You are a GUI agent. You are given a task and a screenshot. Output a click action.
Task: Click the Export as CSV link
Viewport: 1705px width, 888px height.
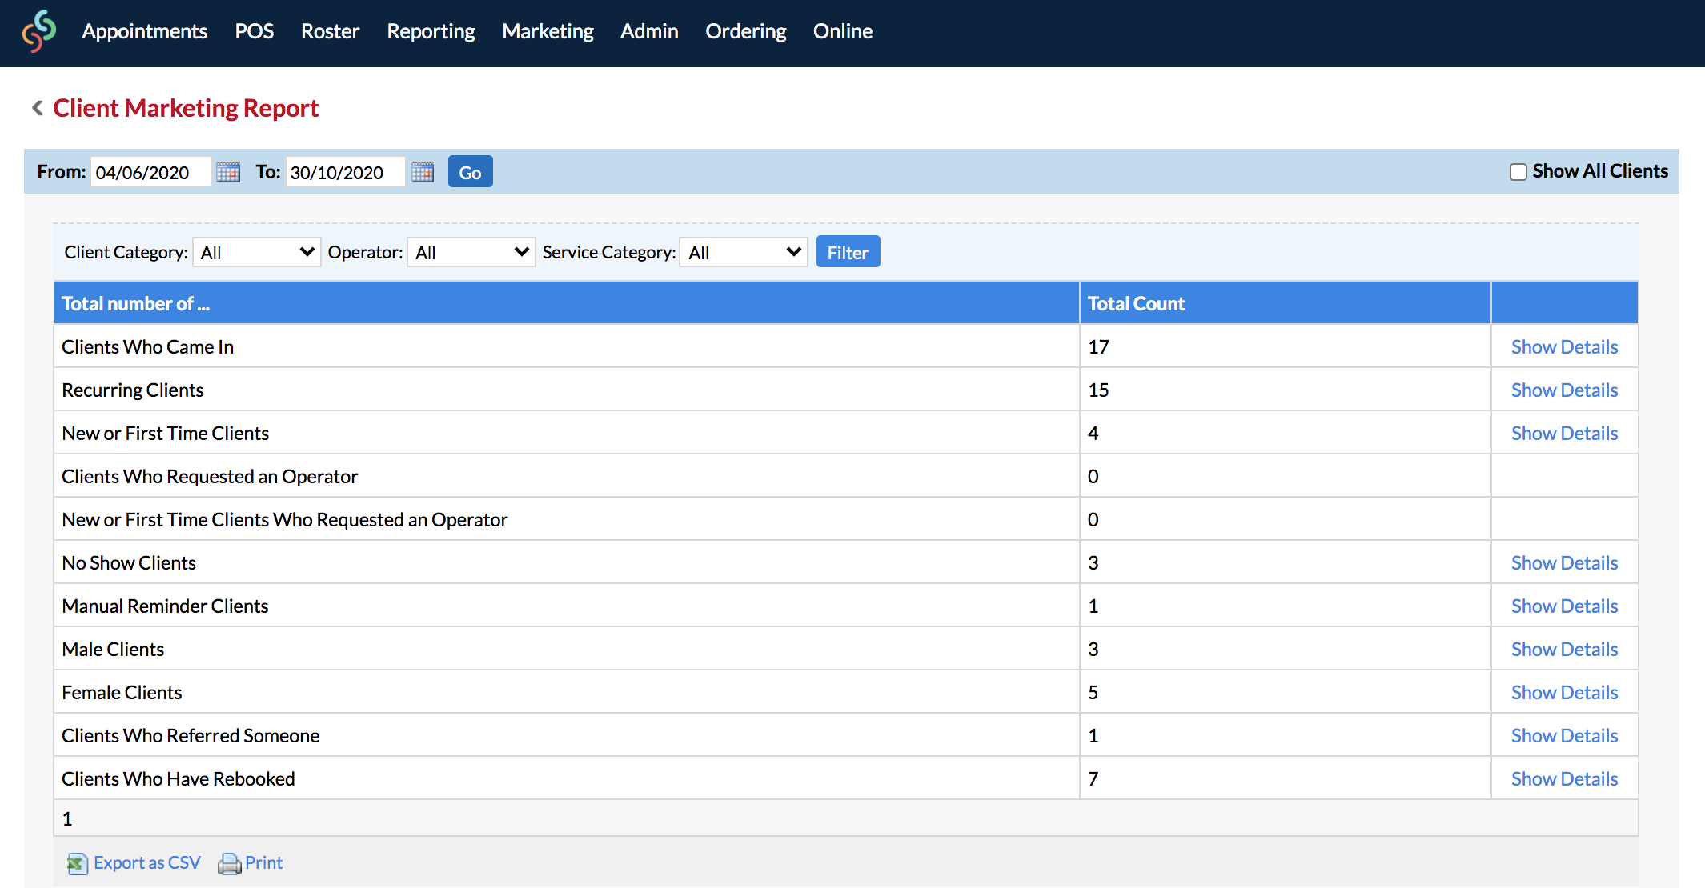(x=147, y=862)
